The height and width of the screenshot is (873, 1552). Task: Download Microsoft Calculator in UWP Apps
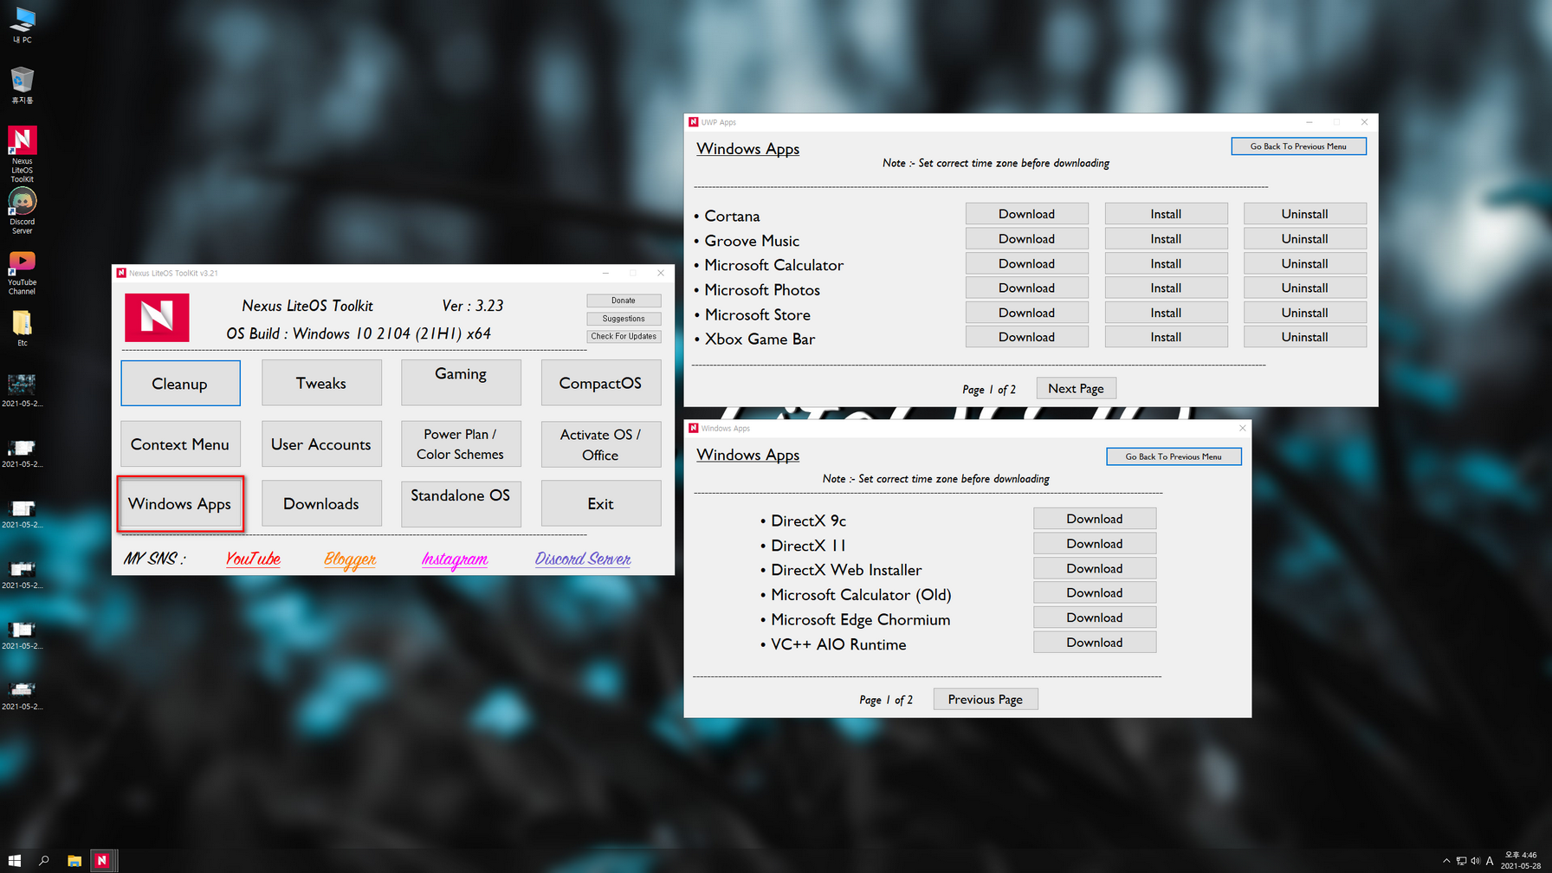1026,263
